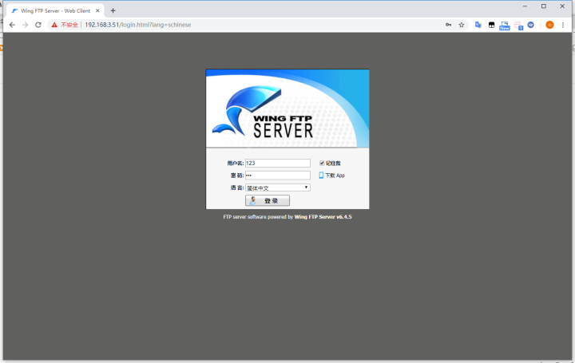Viewport: 575px width, 363px height.
Task: Toggle the remember me checkbox
Action: coord(322,163)
